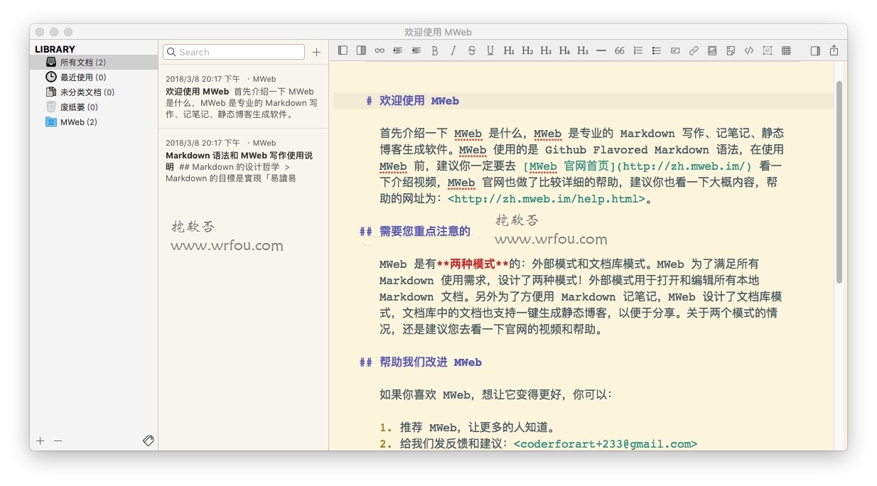Image resolution: width=877 pixels, height=486 pixels.
Task: Apply bold formatting with the B icon
Action: [435, 50]
